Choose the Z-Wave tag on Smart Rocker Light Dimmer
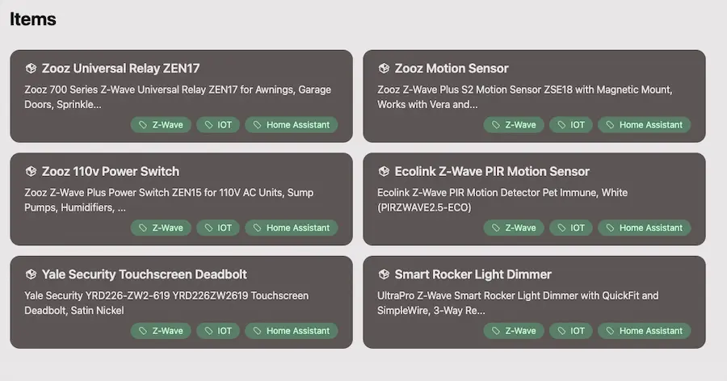The width and height of the screenshot is (727, 381). coord(514,331)
